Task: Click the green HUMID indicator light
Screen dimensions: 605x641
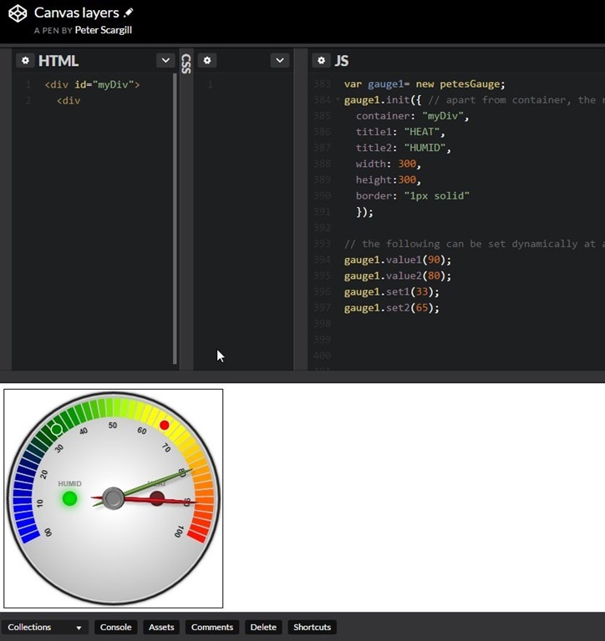Action: tap(70, 498)
